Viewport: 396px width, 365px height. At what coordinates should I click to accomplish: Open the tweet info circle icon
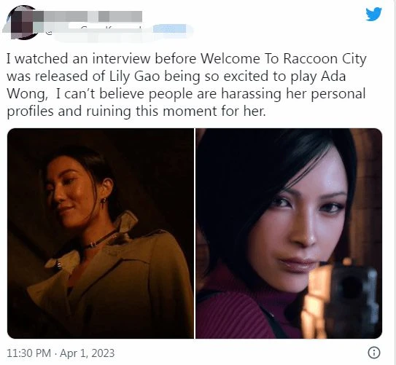[x=374, y=353]
